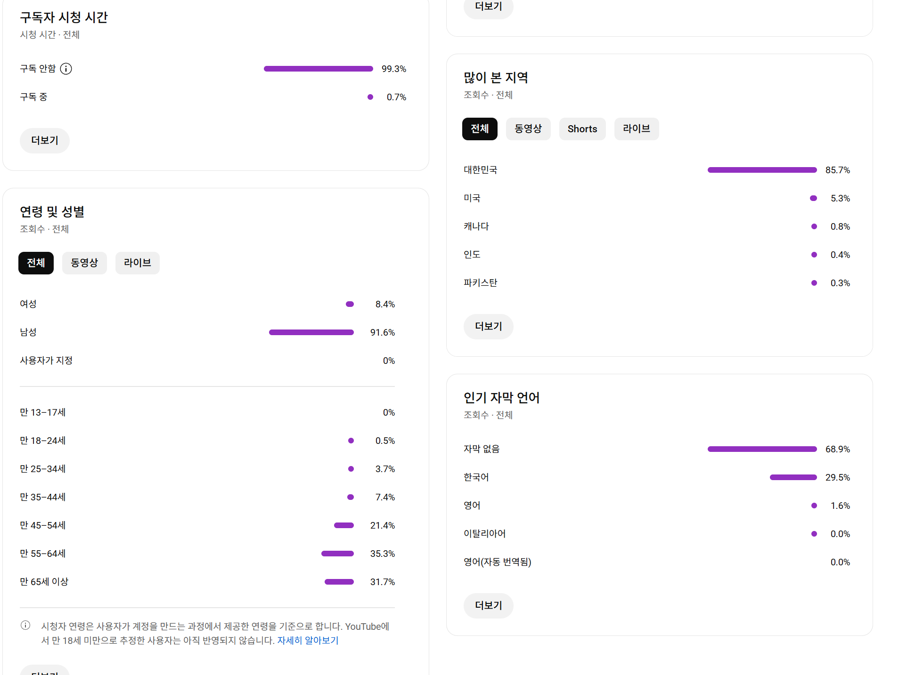This screenshot has height=675, width=899.
Task: Switch to 동영상 tab in 많이 본 지역
Action: click(528, 129)
